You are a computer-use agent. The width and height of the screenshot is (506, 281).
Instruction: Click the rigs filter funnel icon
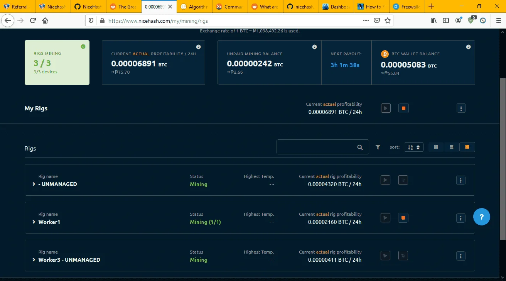point(378,147)
